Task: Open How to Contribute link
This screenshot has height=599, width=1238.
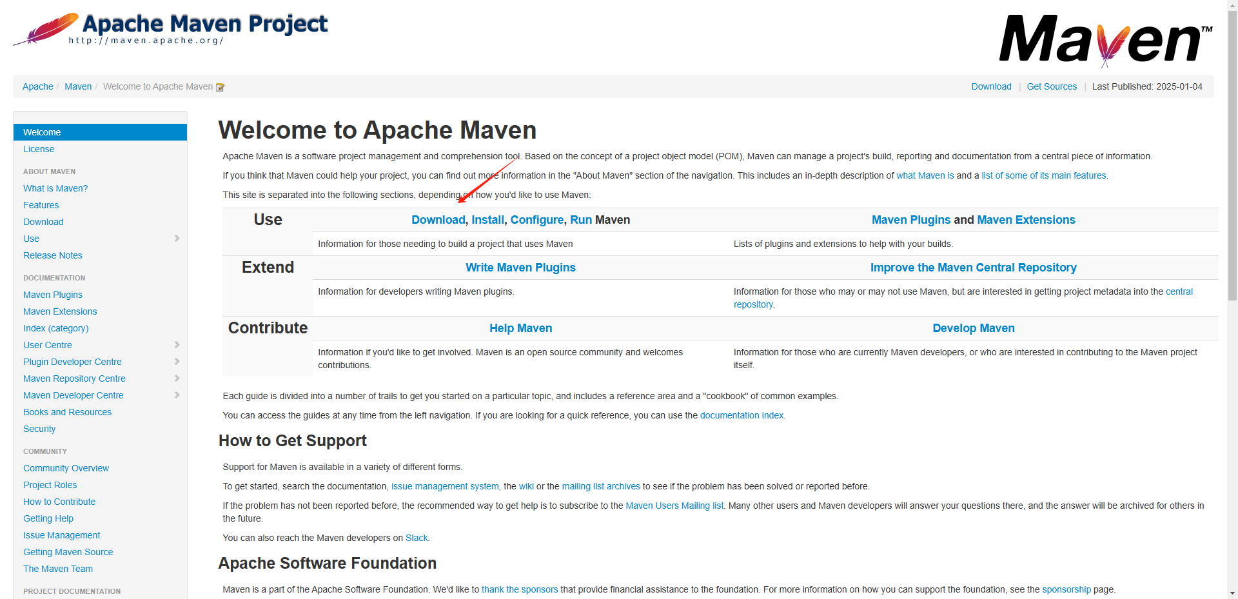Action: 59,502
